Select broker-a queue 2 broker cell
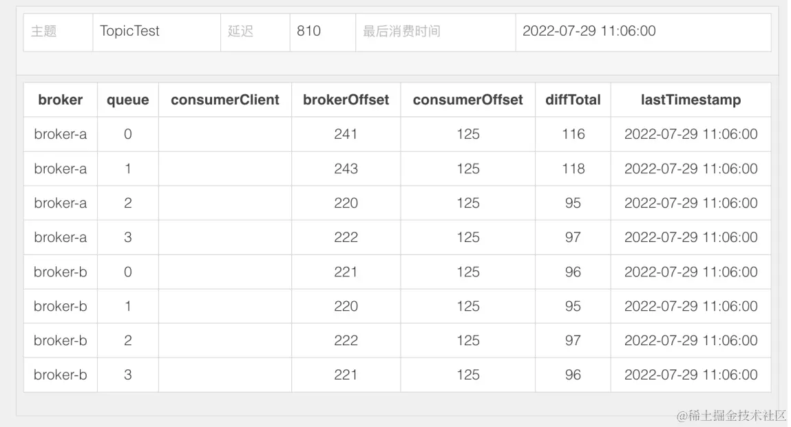 point(61,203)
